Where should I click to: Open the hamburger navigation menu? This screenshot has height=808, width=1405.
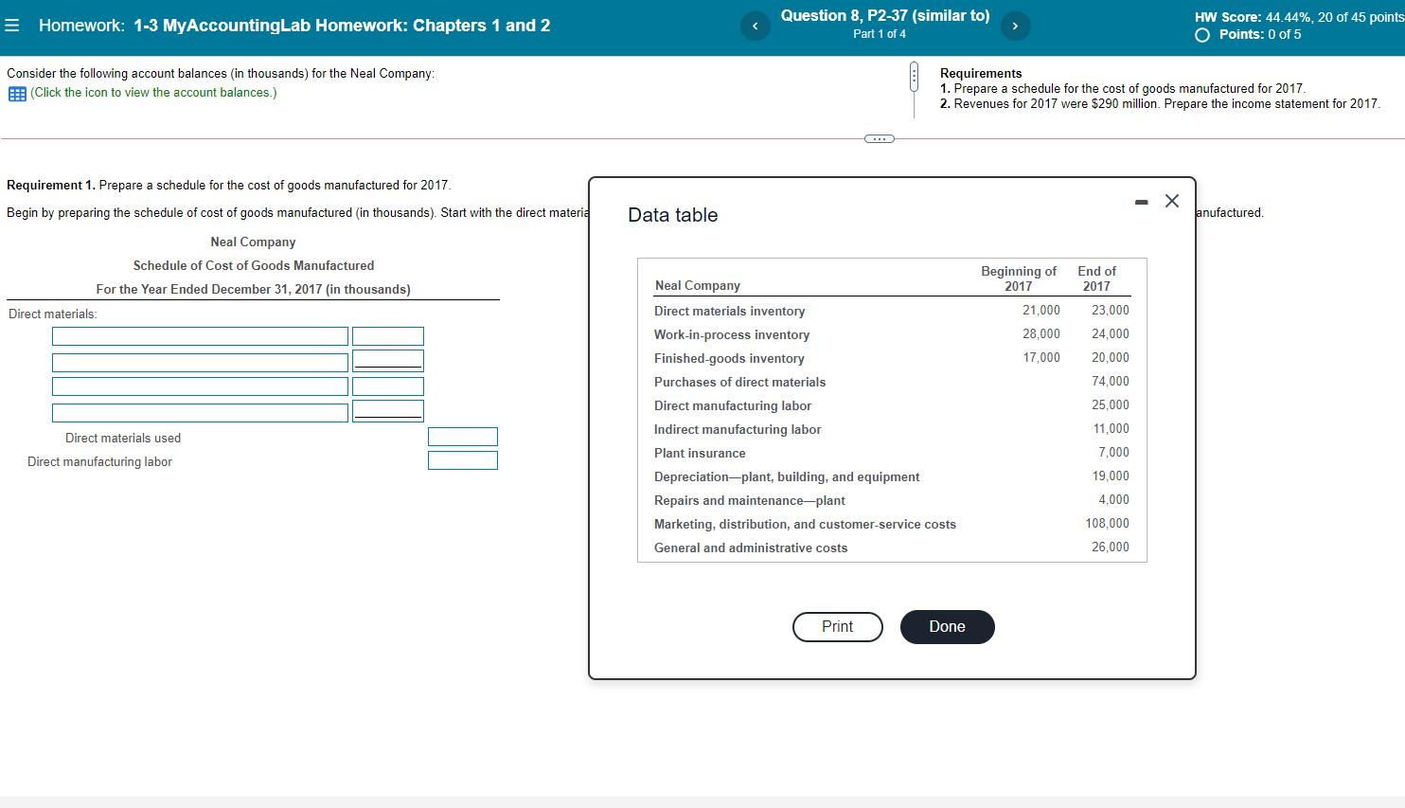tap(11, 25)
